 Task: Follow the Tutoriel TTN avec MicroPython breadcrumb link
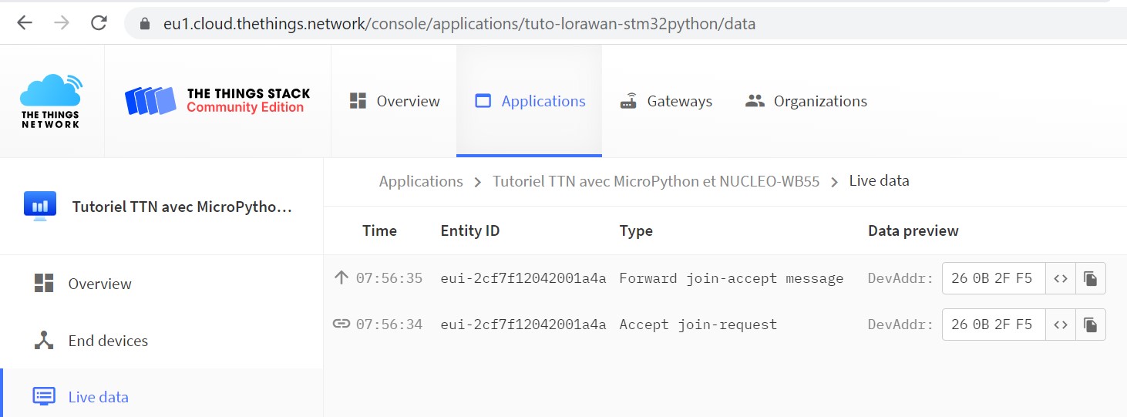point(656,181)
